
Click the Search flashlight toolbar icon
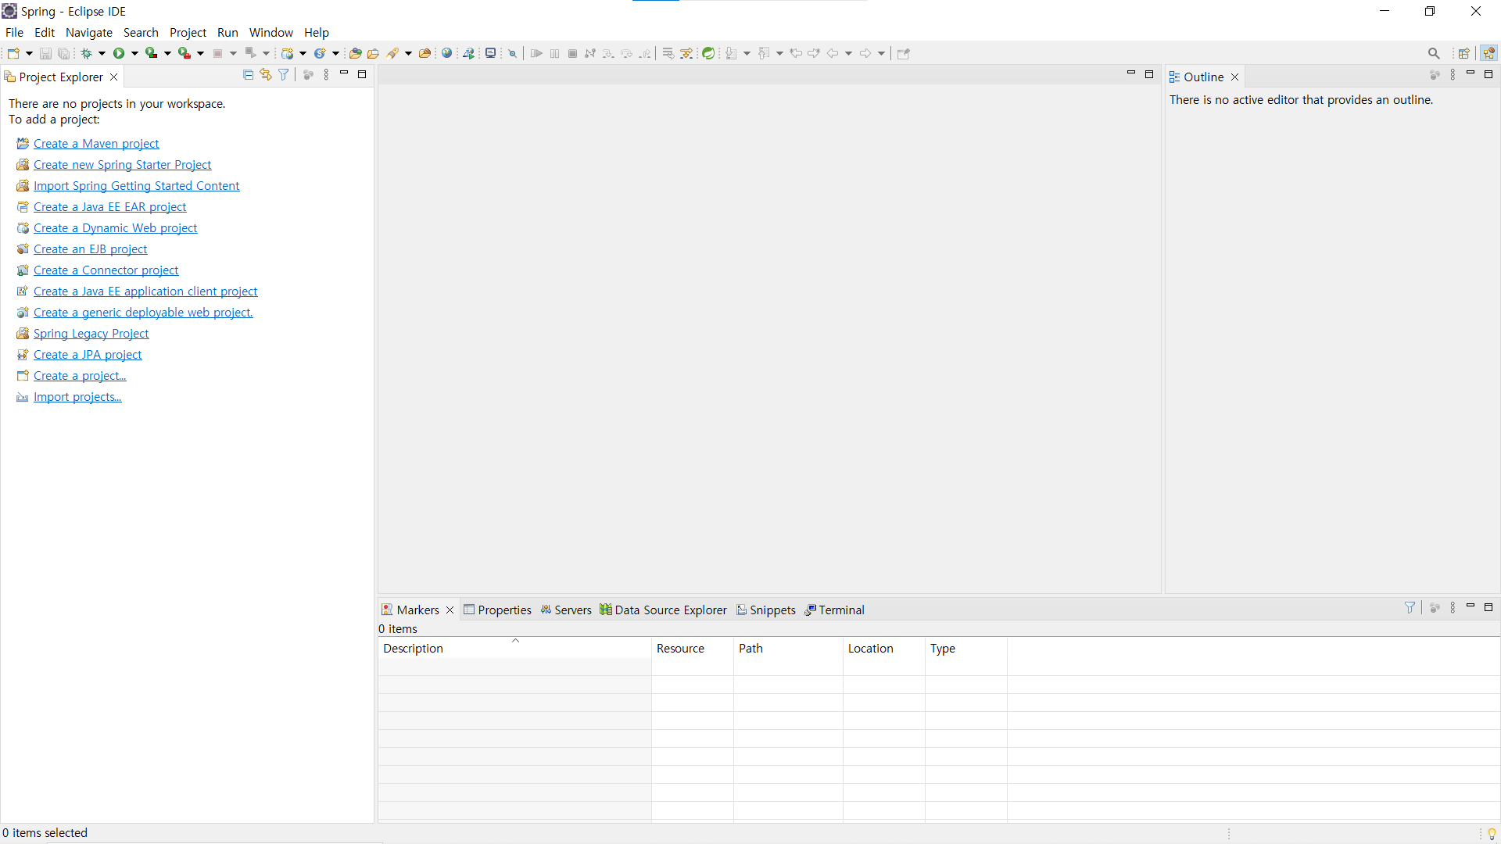pyautogui.click(x=392, y=53)
